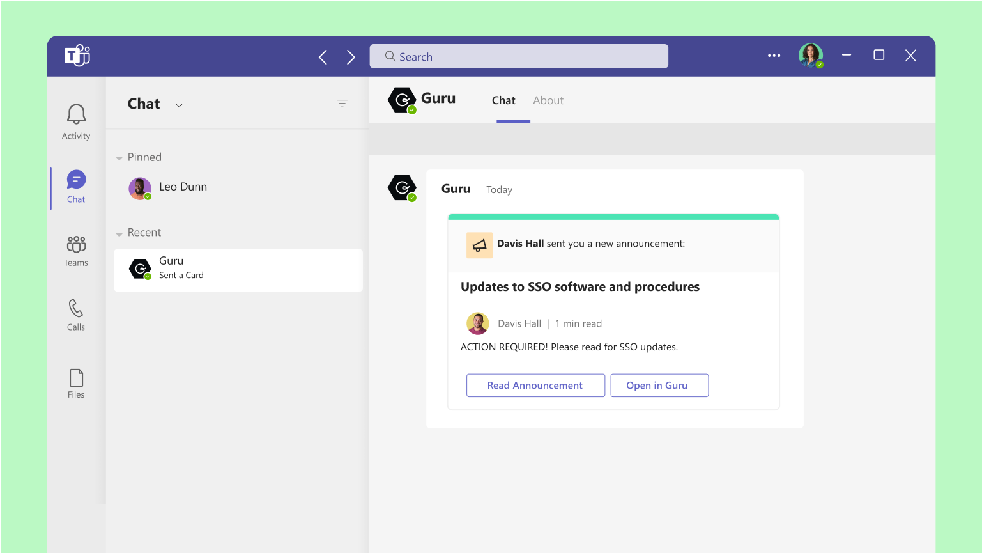Viewport: 982px width, 553px height.
Task: Minimize the Teams window
Action: (x=847, y=55)
